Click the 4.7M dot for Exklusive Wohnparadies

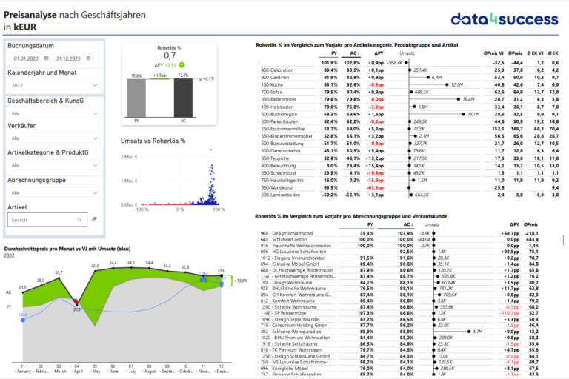[x=469, y=332]
